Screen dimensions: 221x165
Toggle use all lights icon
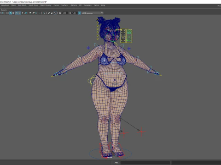(23, 13)
